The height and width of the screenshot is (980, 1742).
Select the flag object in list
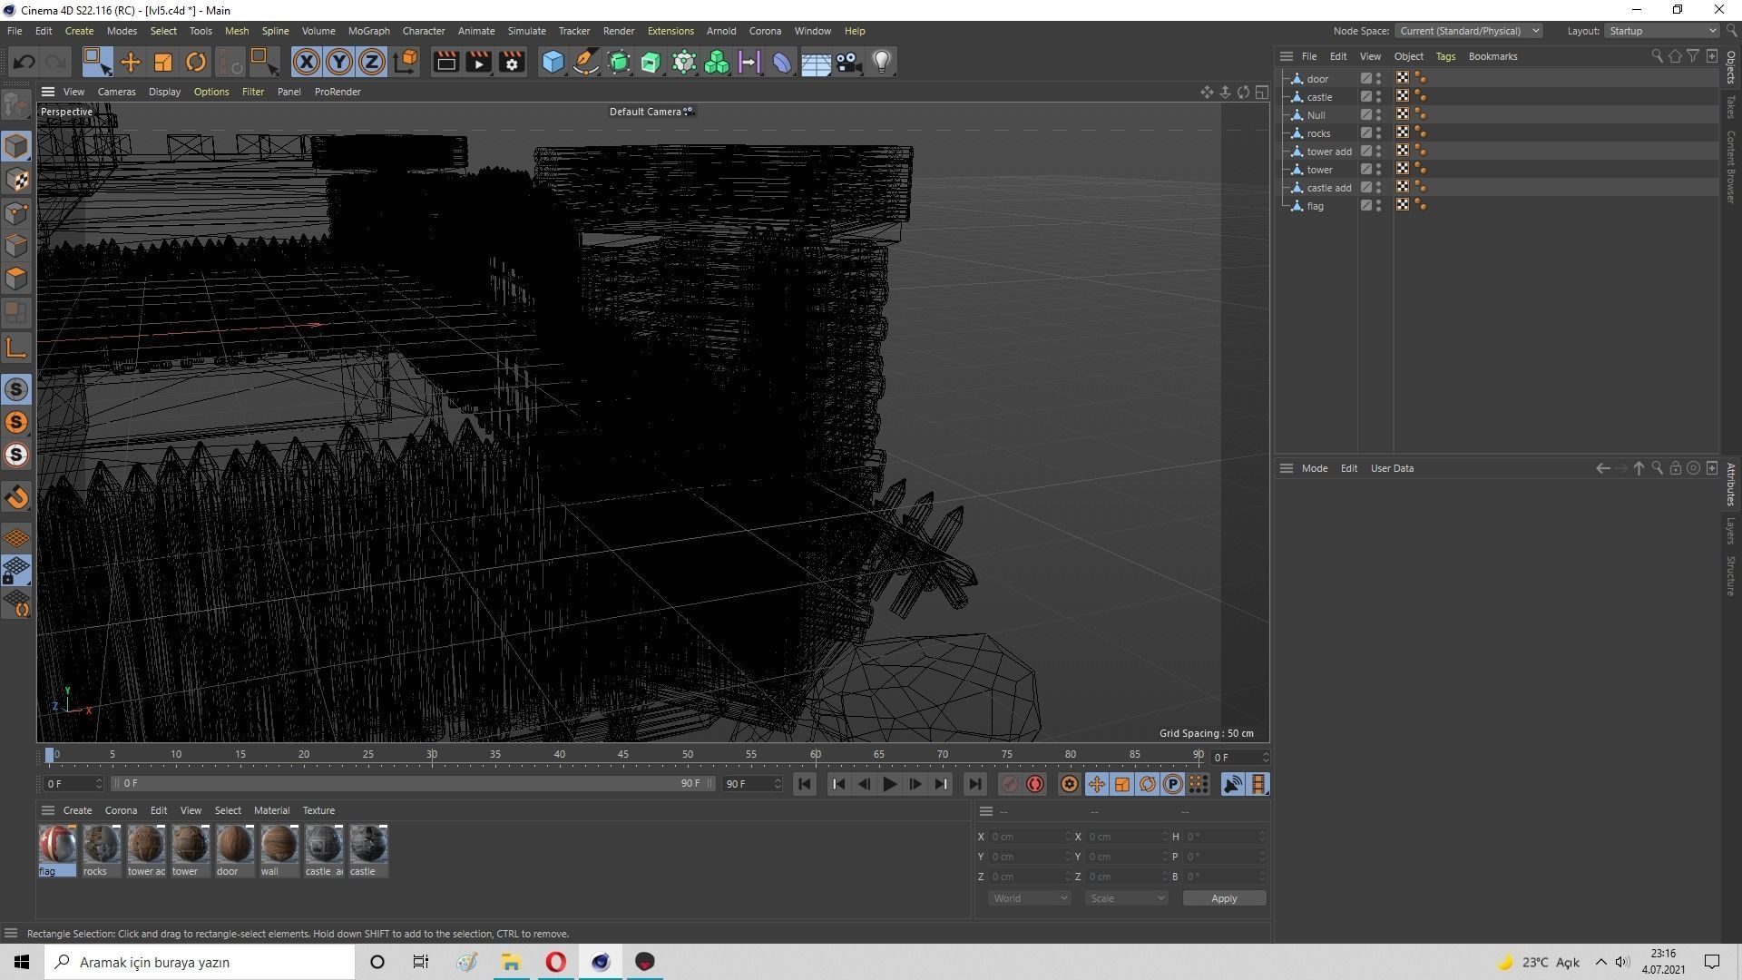point(1315,206)
